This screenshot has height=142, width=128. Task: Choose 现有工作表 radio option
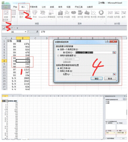click(x=58, y=71)
